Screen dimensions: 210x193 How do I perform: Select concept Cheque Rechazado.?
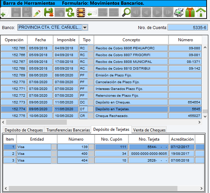(131, 116)
